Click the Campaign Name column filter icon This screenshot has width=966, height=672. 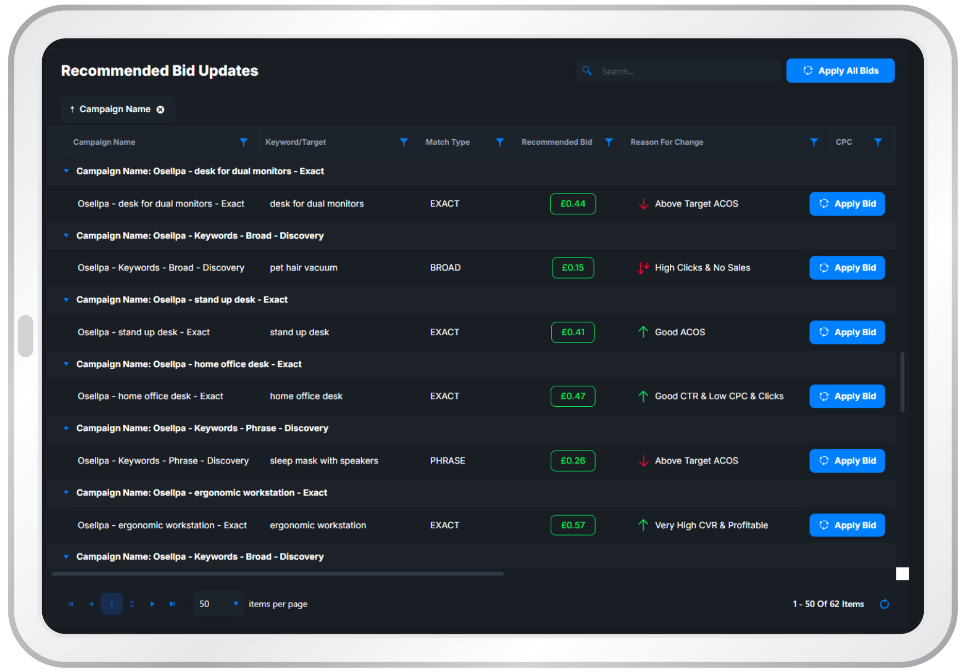[244, 142]
